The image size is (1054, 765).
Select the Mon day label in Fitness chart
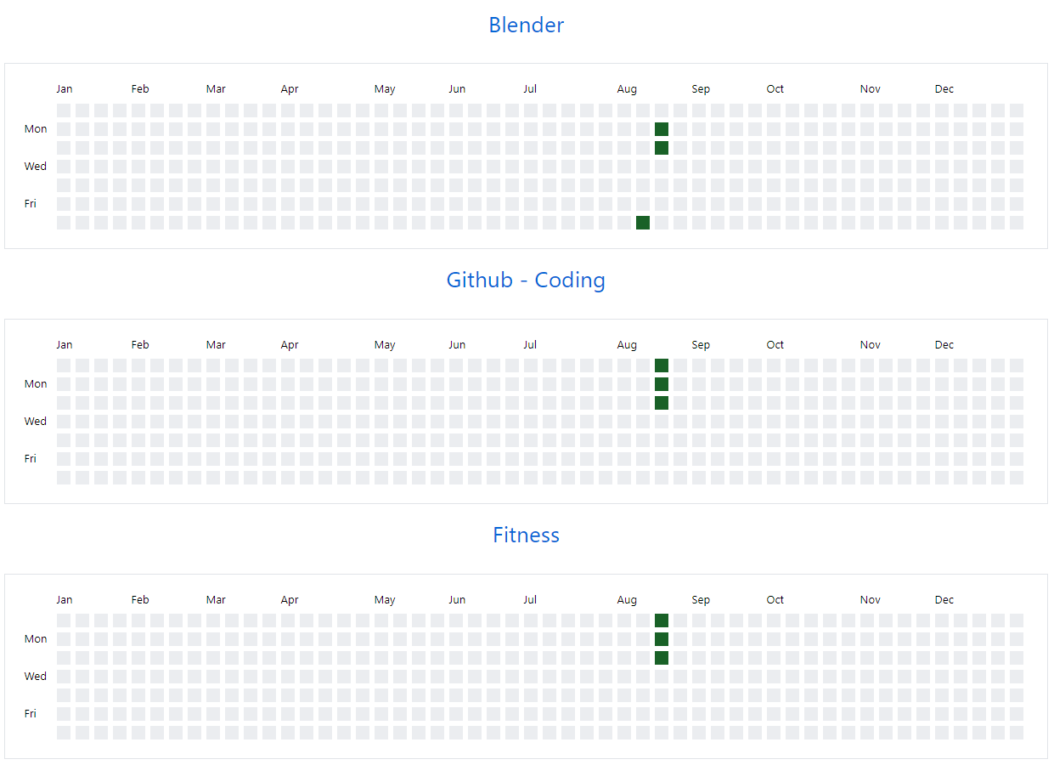[x=36, y=639]
